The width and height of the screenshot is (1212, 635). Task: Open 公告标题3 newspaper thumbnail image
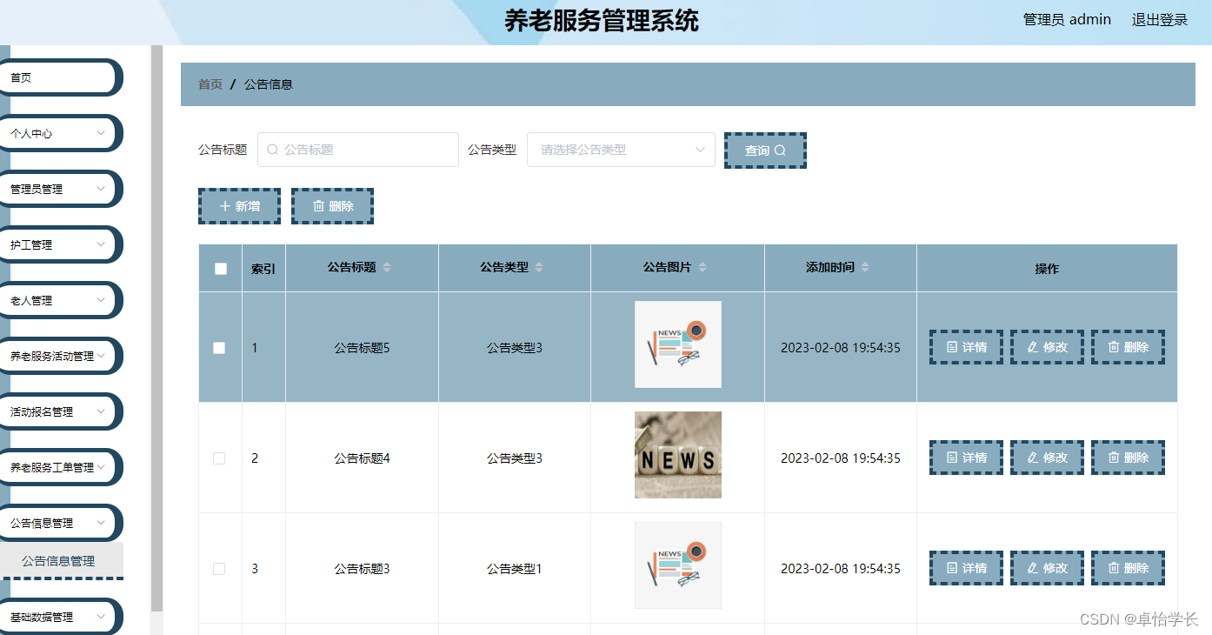(x=678, y=565)
